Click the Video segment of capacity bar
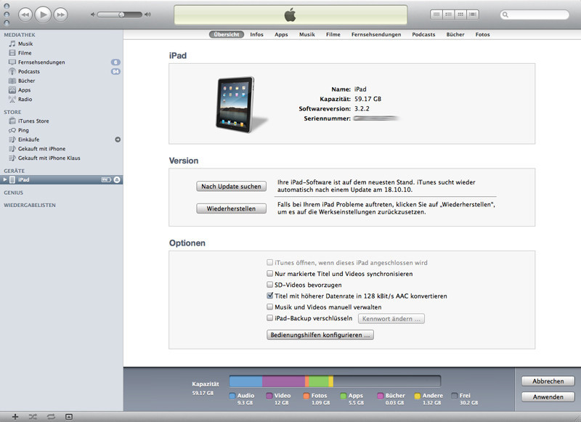 coord(284,381)
